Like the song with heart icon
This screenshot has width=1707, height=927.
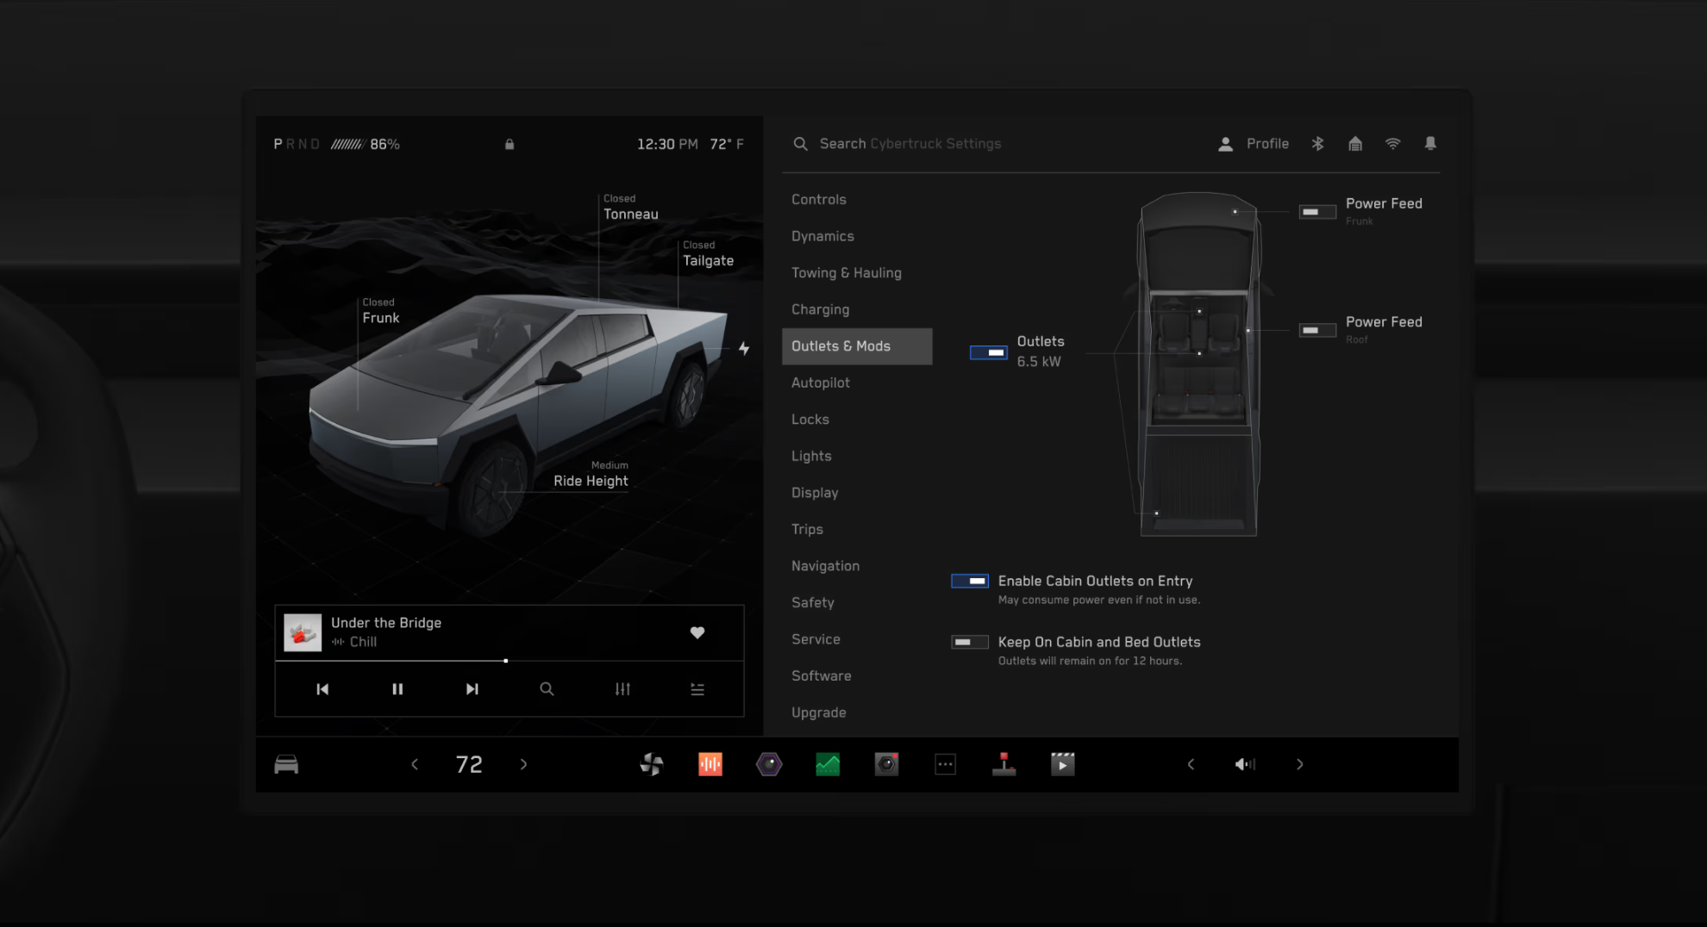697,632
